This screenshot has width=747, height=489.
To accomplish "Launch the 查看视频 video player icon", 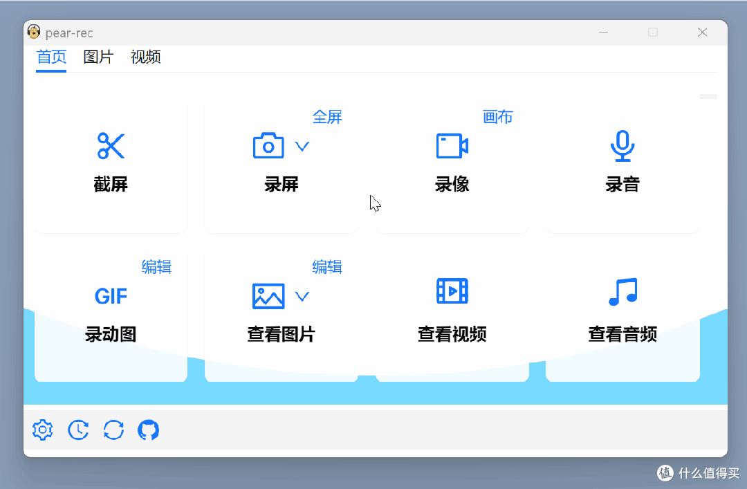I will click(452, 290).
